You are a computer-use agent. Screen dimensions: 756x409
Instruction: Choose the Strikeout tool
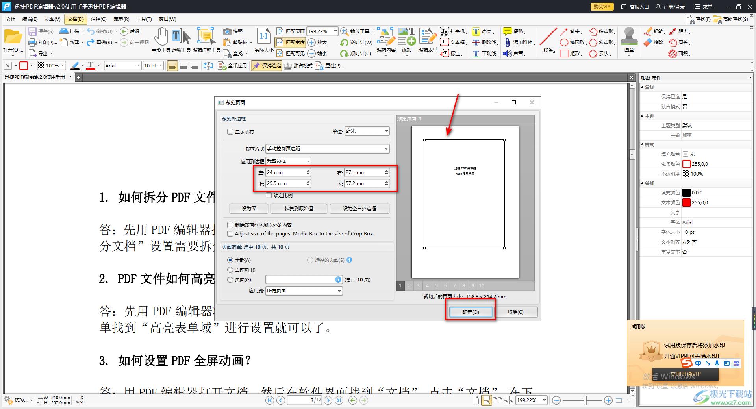click(x=485, y=43)
